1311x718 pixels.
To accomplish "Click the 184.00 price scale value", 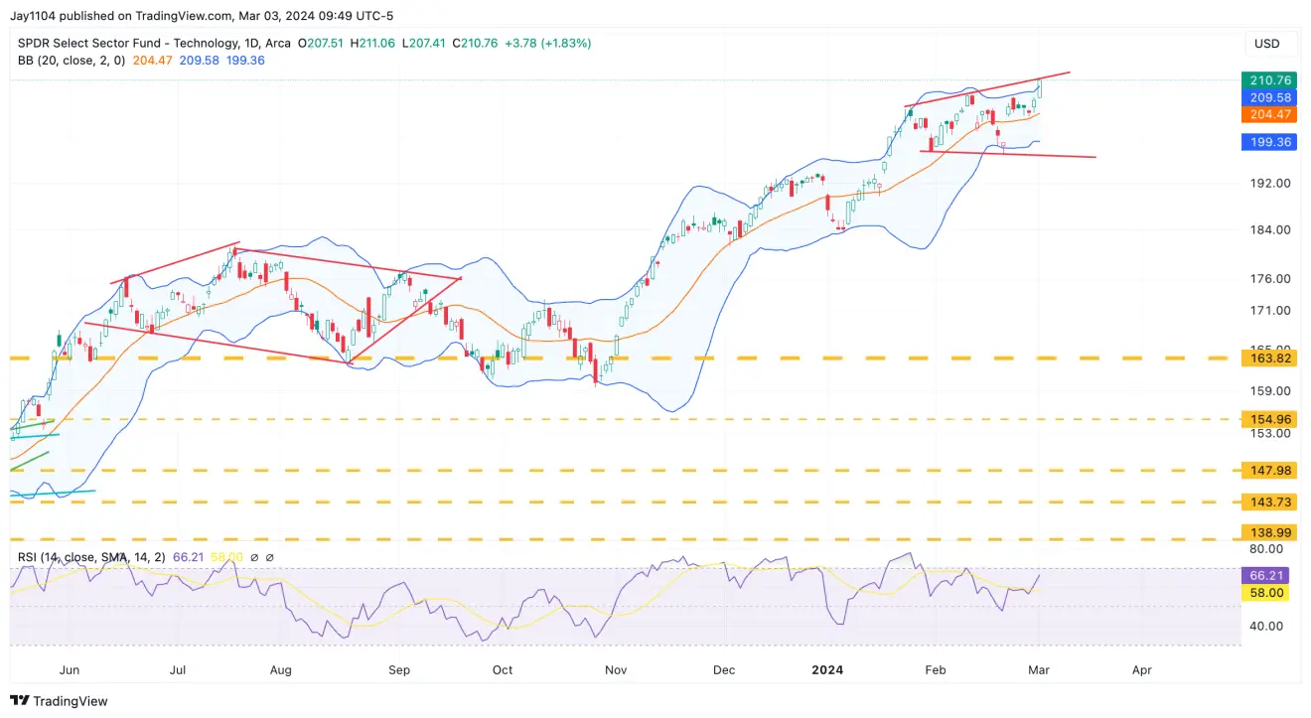I will 1270,230.
